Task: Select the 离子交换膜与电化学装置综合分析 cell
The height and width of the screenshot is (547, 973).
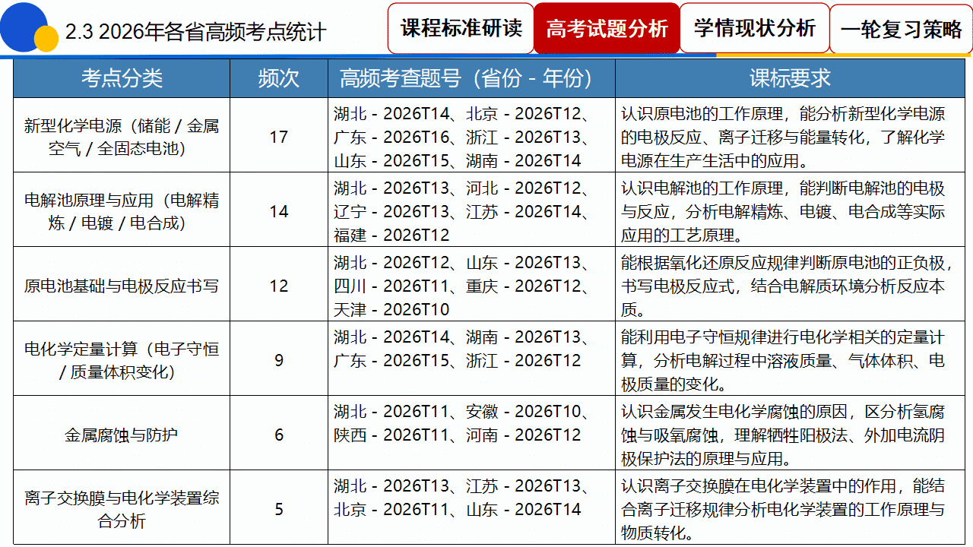Action: [122, 509]
